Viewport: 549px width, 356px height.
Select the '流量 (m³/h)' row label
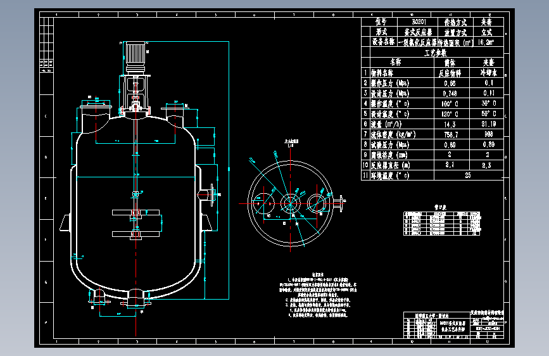pyautogui.click(x=386, y=124)
